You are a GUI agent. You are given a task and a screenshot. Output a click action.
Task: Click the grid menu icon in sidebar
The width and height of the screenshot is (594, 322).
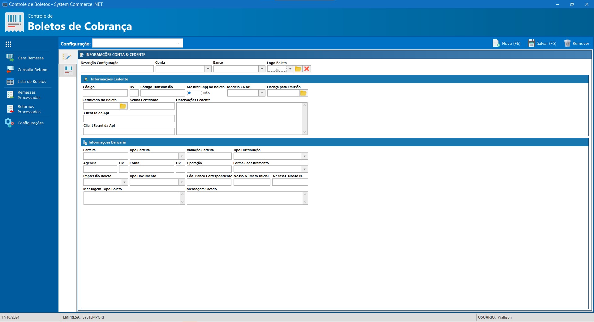[x=8, y=44]
